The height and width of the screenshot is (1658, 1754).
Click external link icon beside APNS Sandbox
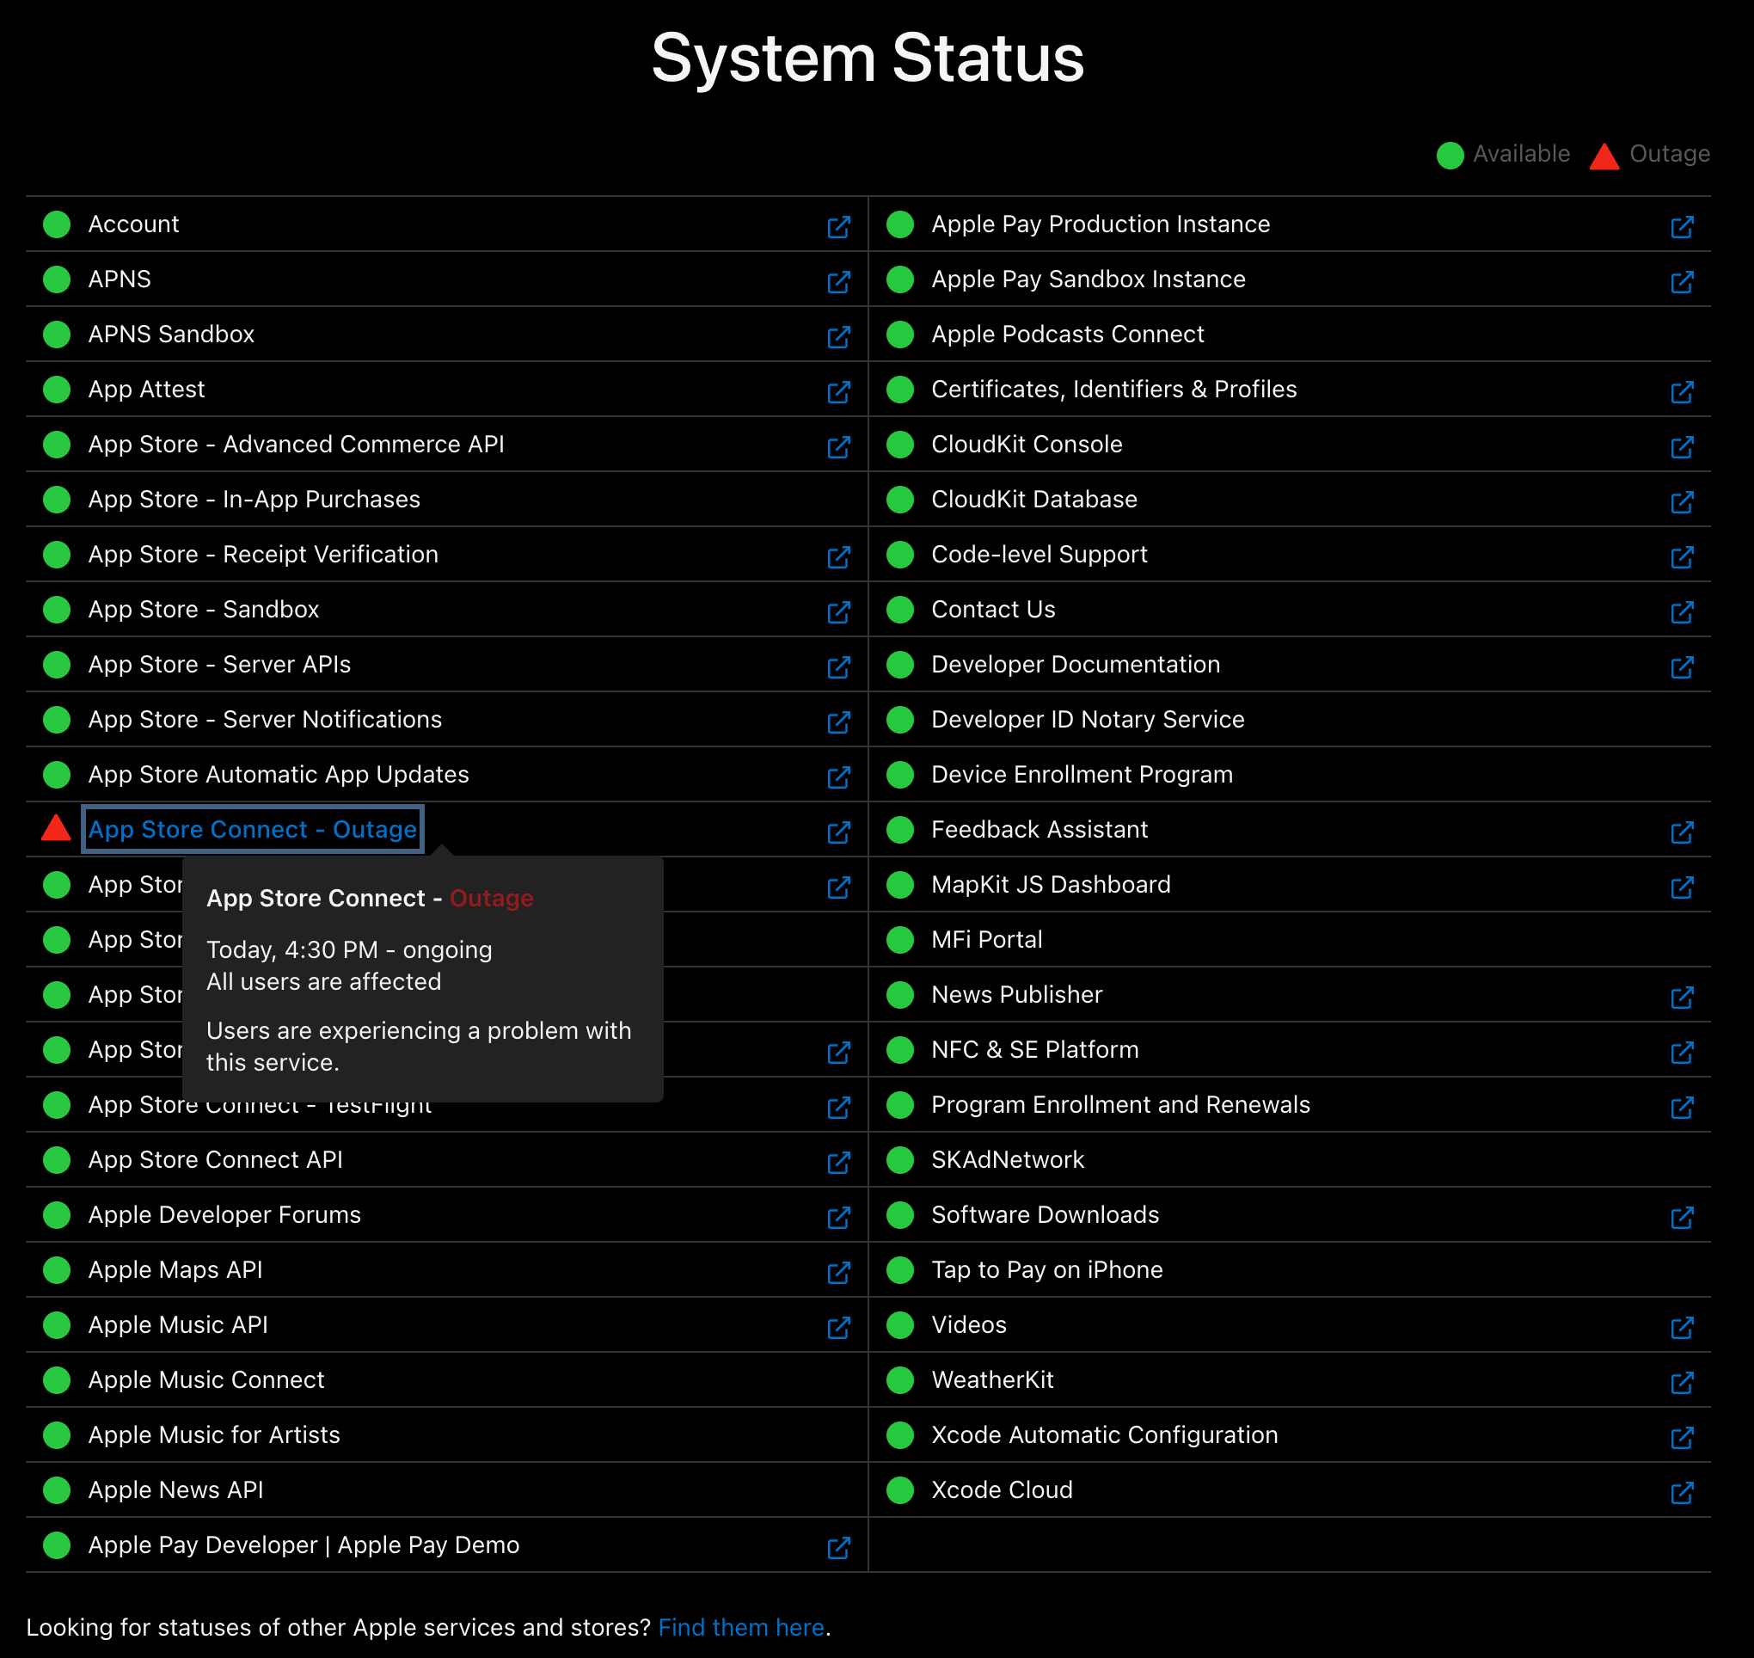(837, 337)
